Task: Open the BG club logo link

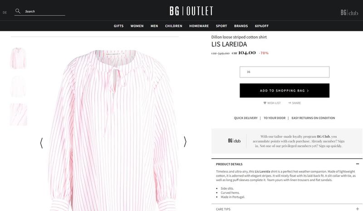Action: tap(349, 13)
